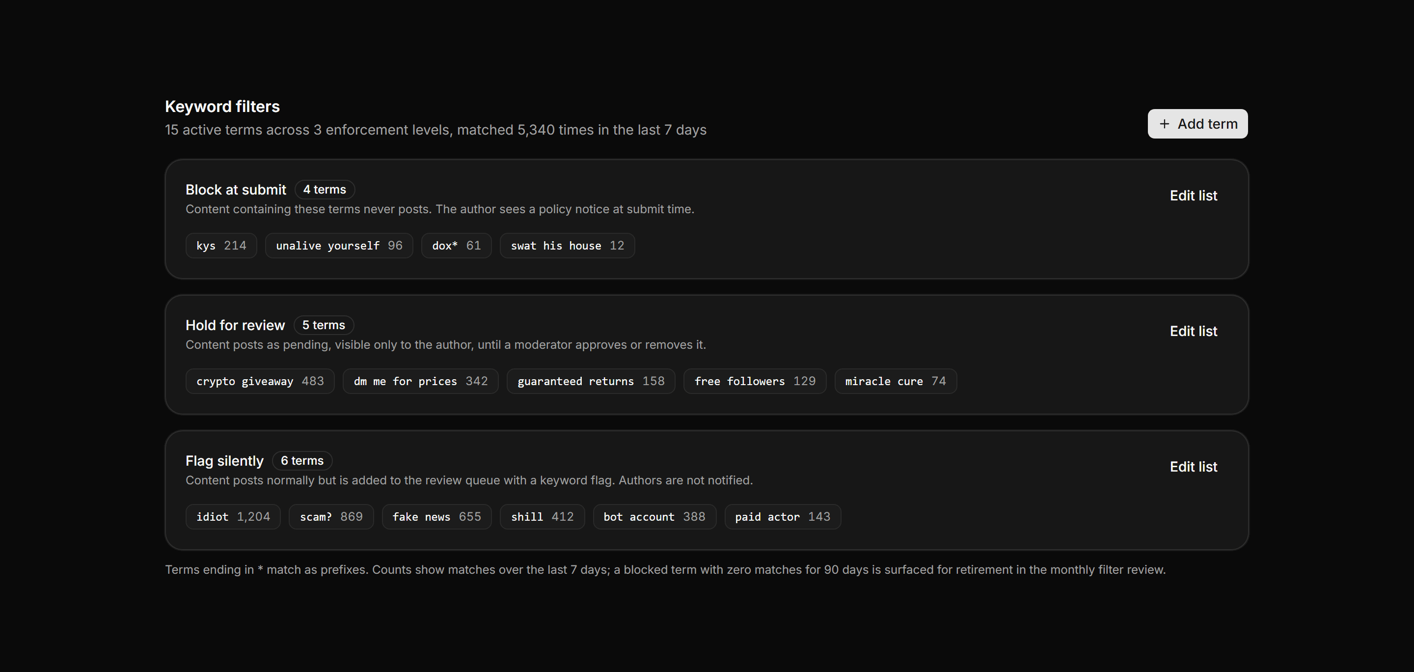Select the 'shill' term chip

[542, 517]
